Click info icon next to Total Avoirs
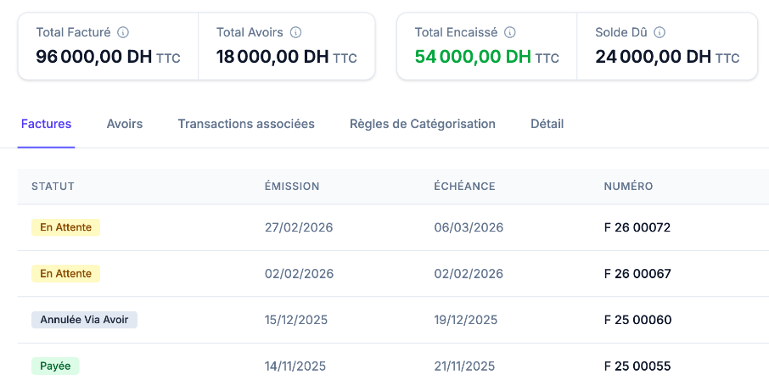This screenshot has height=380, width=769. pos(296,32)
